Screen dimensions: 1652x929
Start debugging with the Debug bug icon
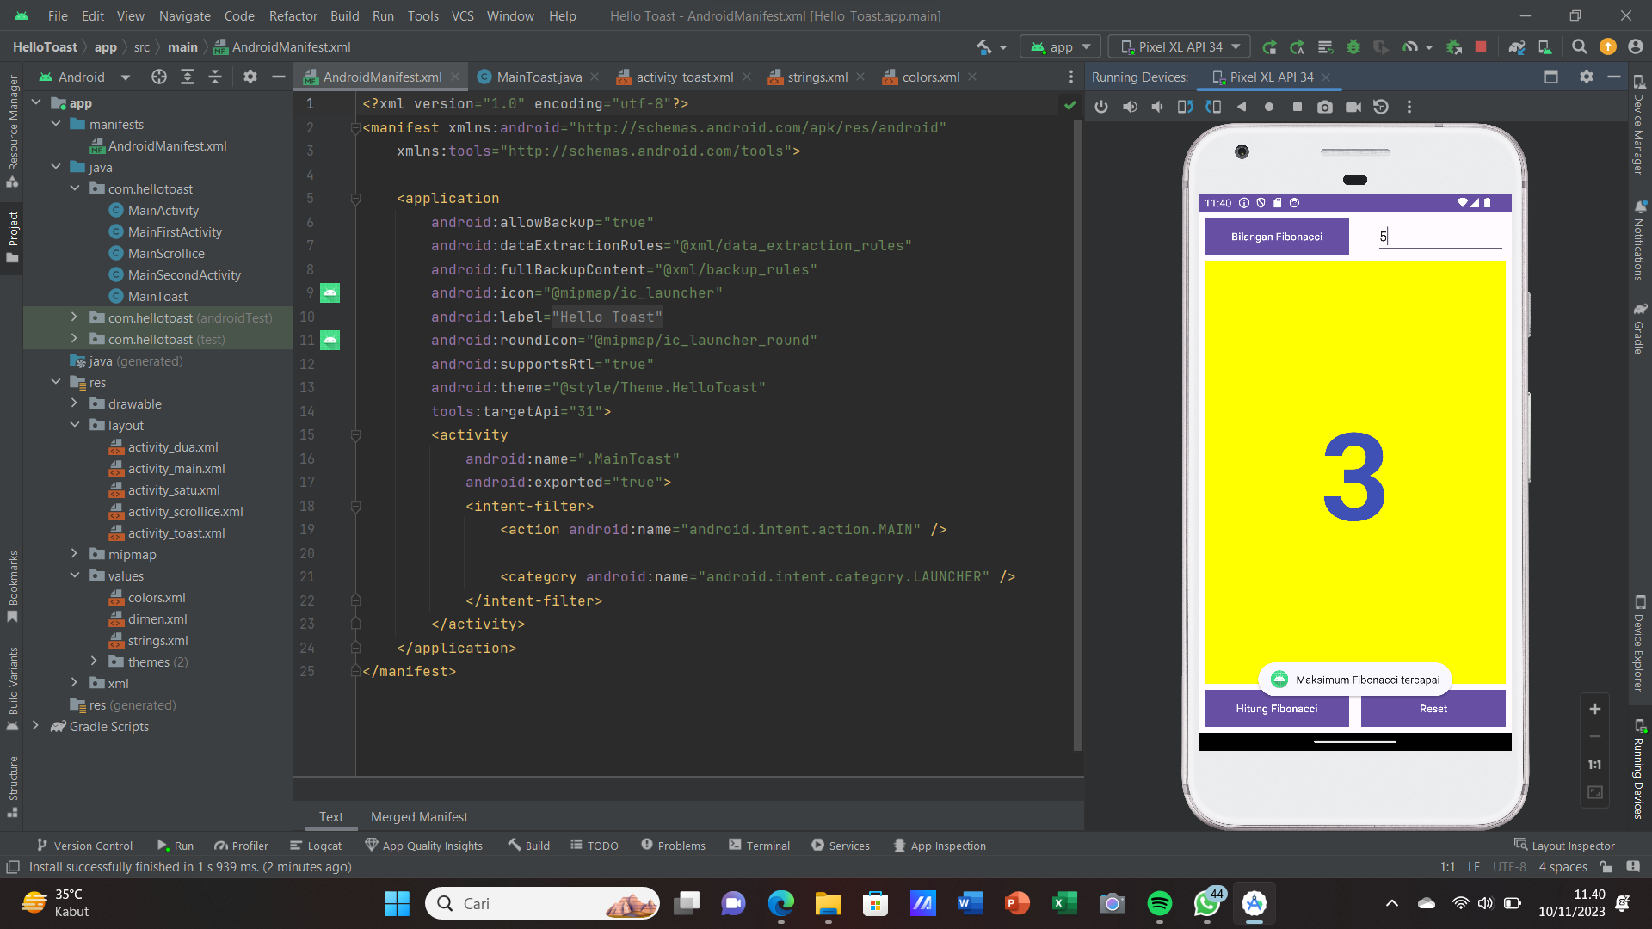click(1353, 47)
